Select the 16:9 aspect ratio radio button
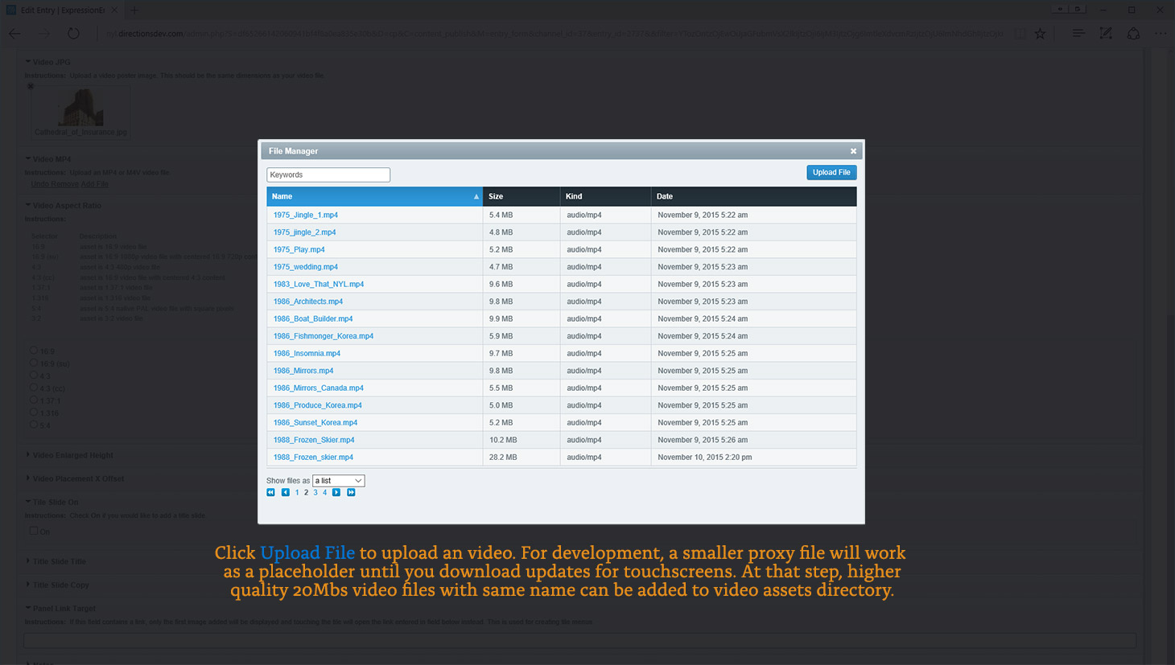Image resolution: width=1175 pixels, height=665 pixels. coord(34,351)
